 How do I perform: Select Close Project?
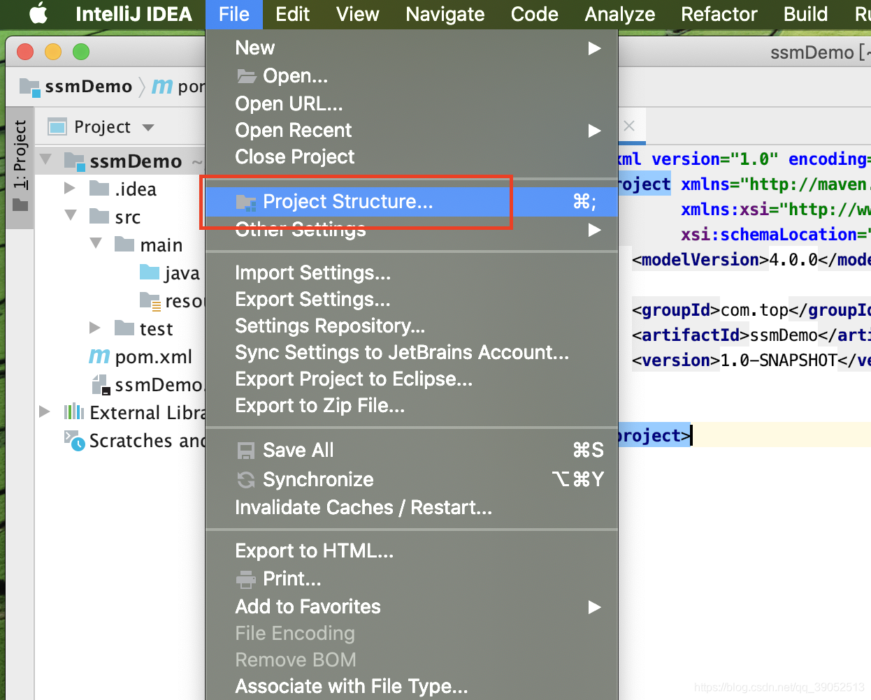tap(412, 156)
